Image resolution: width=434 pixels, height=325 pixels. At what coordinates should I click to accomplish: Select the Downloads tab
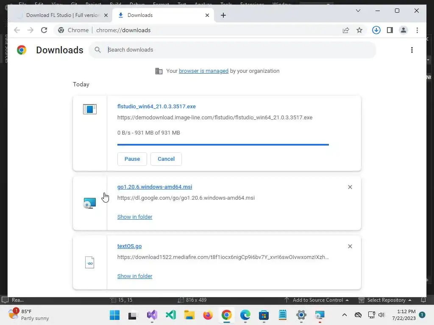[x=163, y=15]
